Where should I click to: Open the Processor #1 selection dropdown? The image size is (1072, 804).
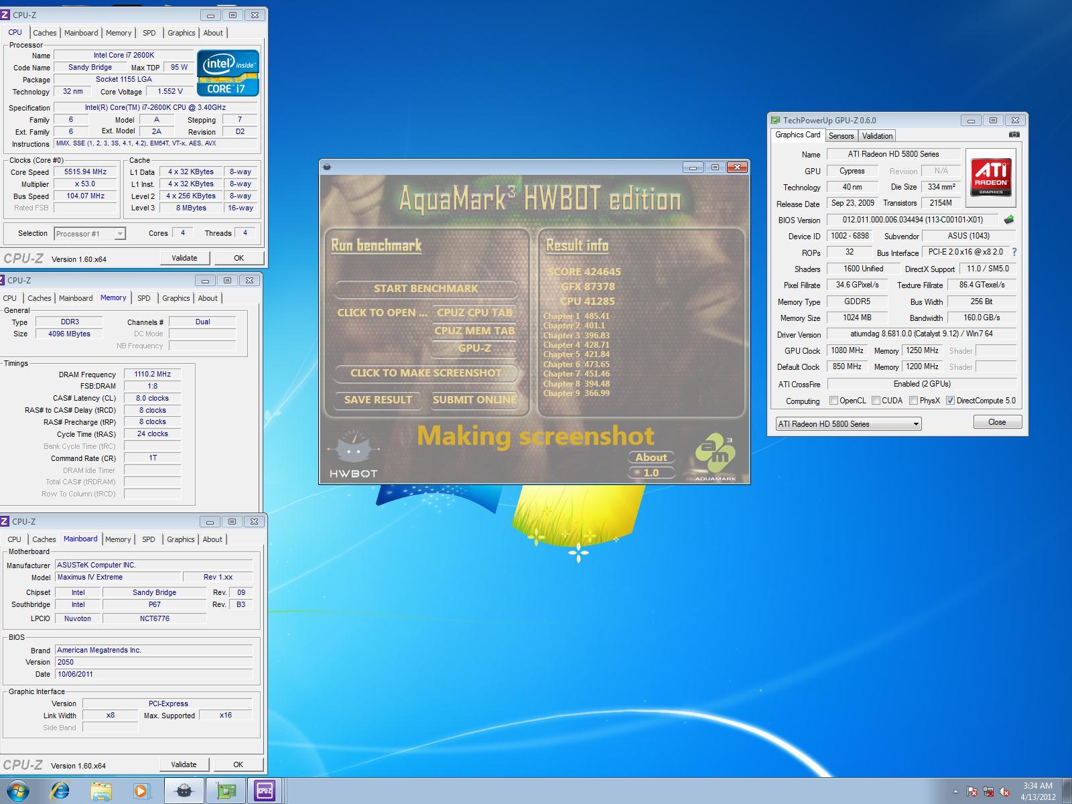(89, 233)
